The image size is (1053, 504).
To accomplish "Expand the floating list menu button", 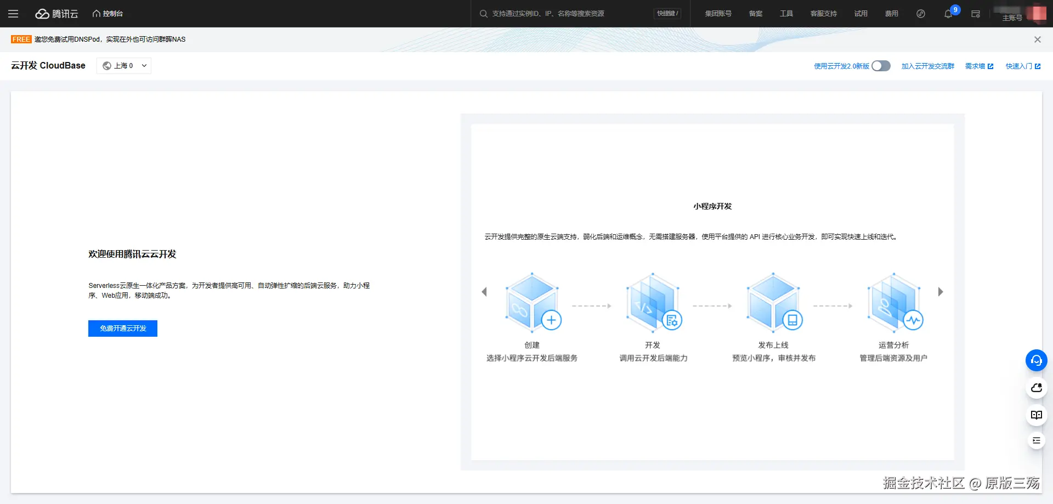I will 1037,440.
